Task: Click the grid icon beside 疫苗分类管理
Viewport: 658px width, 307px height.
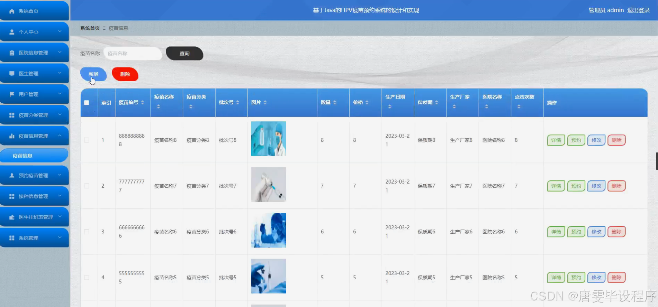Action: [12, 115]
